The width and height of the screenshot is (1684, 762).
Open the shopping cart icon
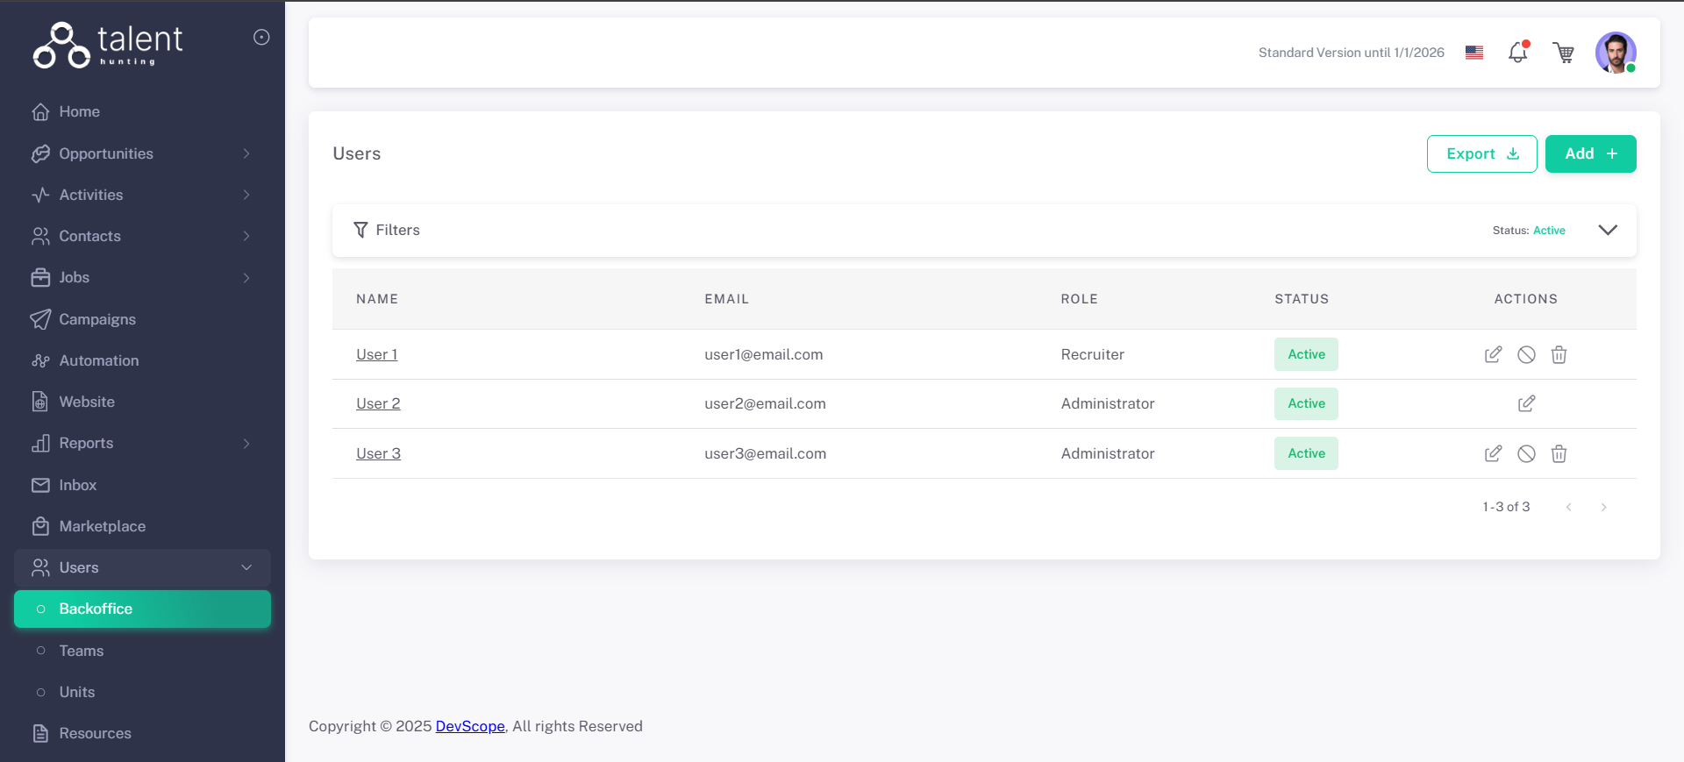(1563, 53)
